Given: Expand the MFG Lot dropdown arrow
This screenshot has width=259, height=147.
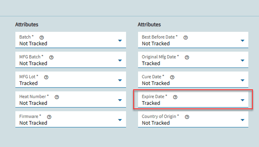Looking at the screenshot, I should click(120, 80).
